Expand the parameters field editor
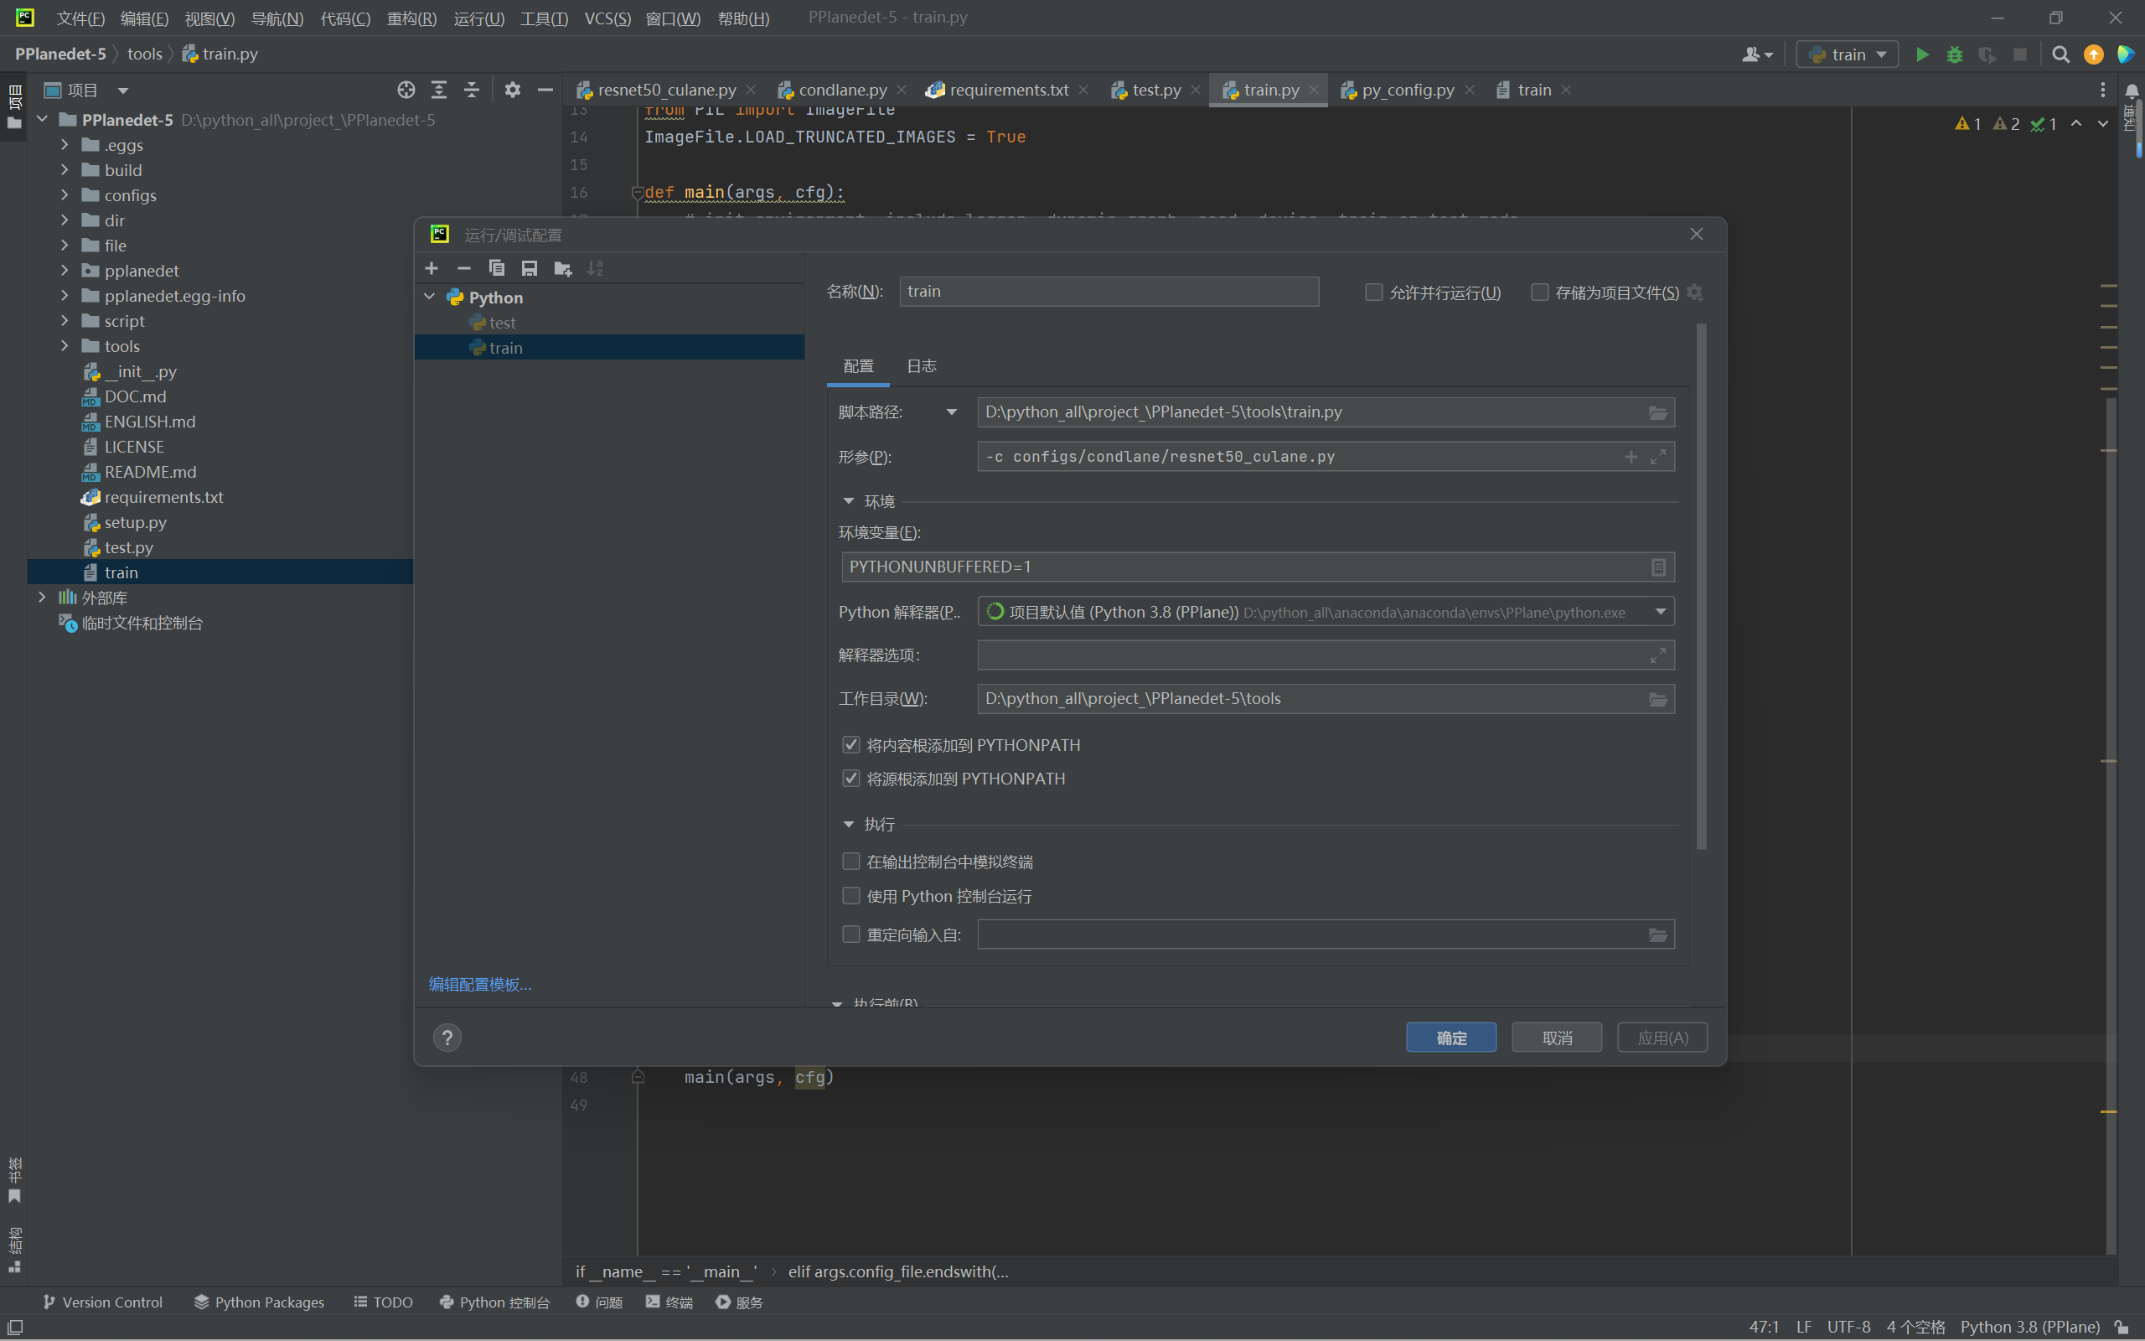Image resolution: width=2145 pixels, height=1341 pixels. click(1657, 457)
